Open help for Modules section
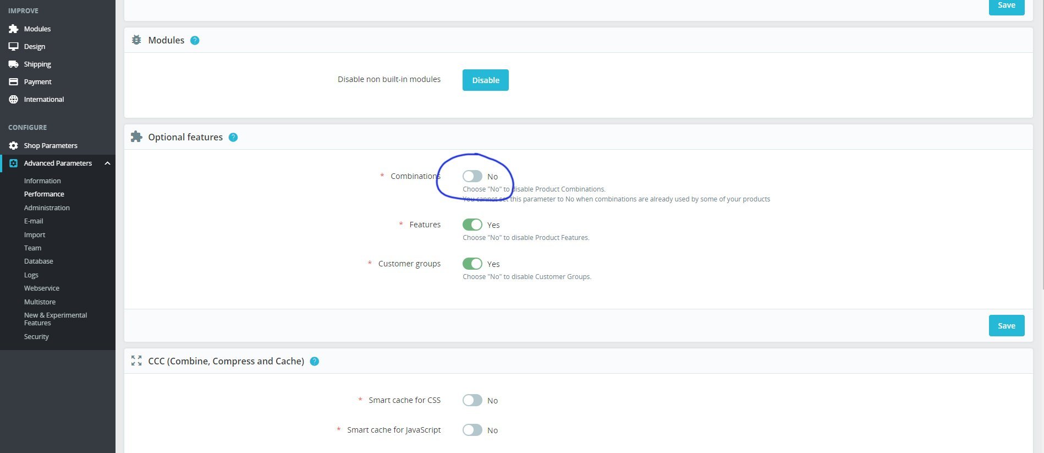 pyautogui.click(x=195, y=40)
